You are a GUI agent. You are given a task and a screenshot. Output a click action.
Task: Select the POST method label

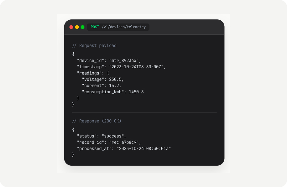[95, 27]
